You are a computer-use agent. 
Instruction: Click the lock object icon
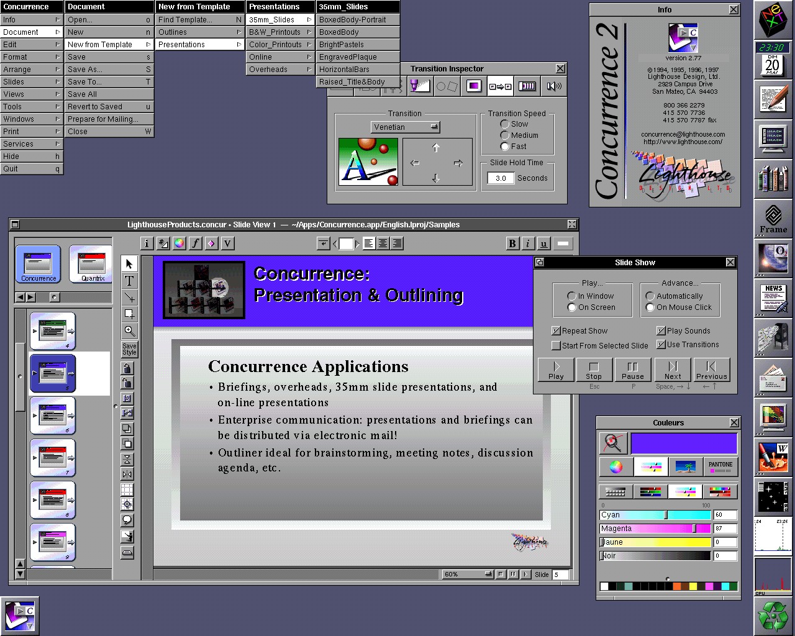click(127, 368)
